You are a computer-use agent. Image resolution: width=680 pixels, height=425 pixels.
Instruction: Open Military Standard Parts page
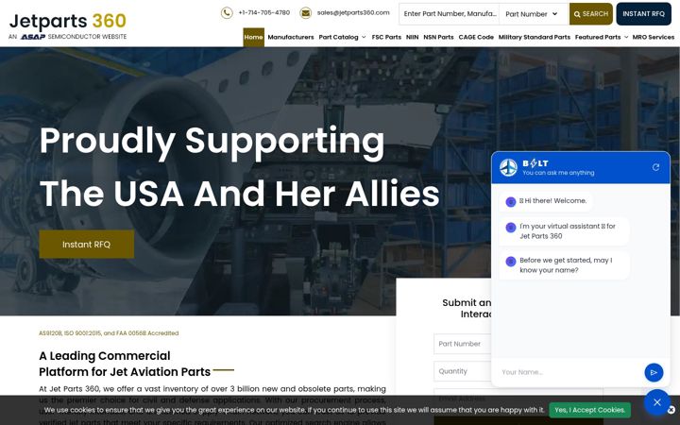click(535, 37)
